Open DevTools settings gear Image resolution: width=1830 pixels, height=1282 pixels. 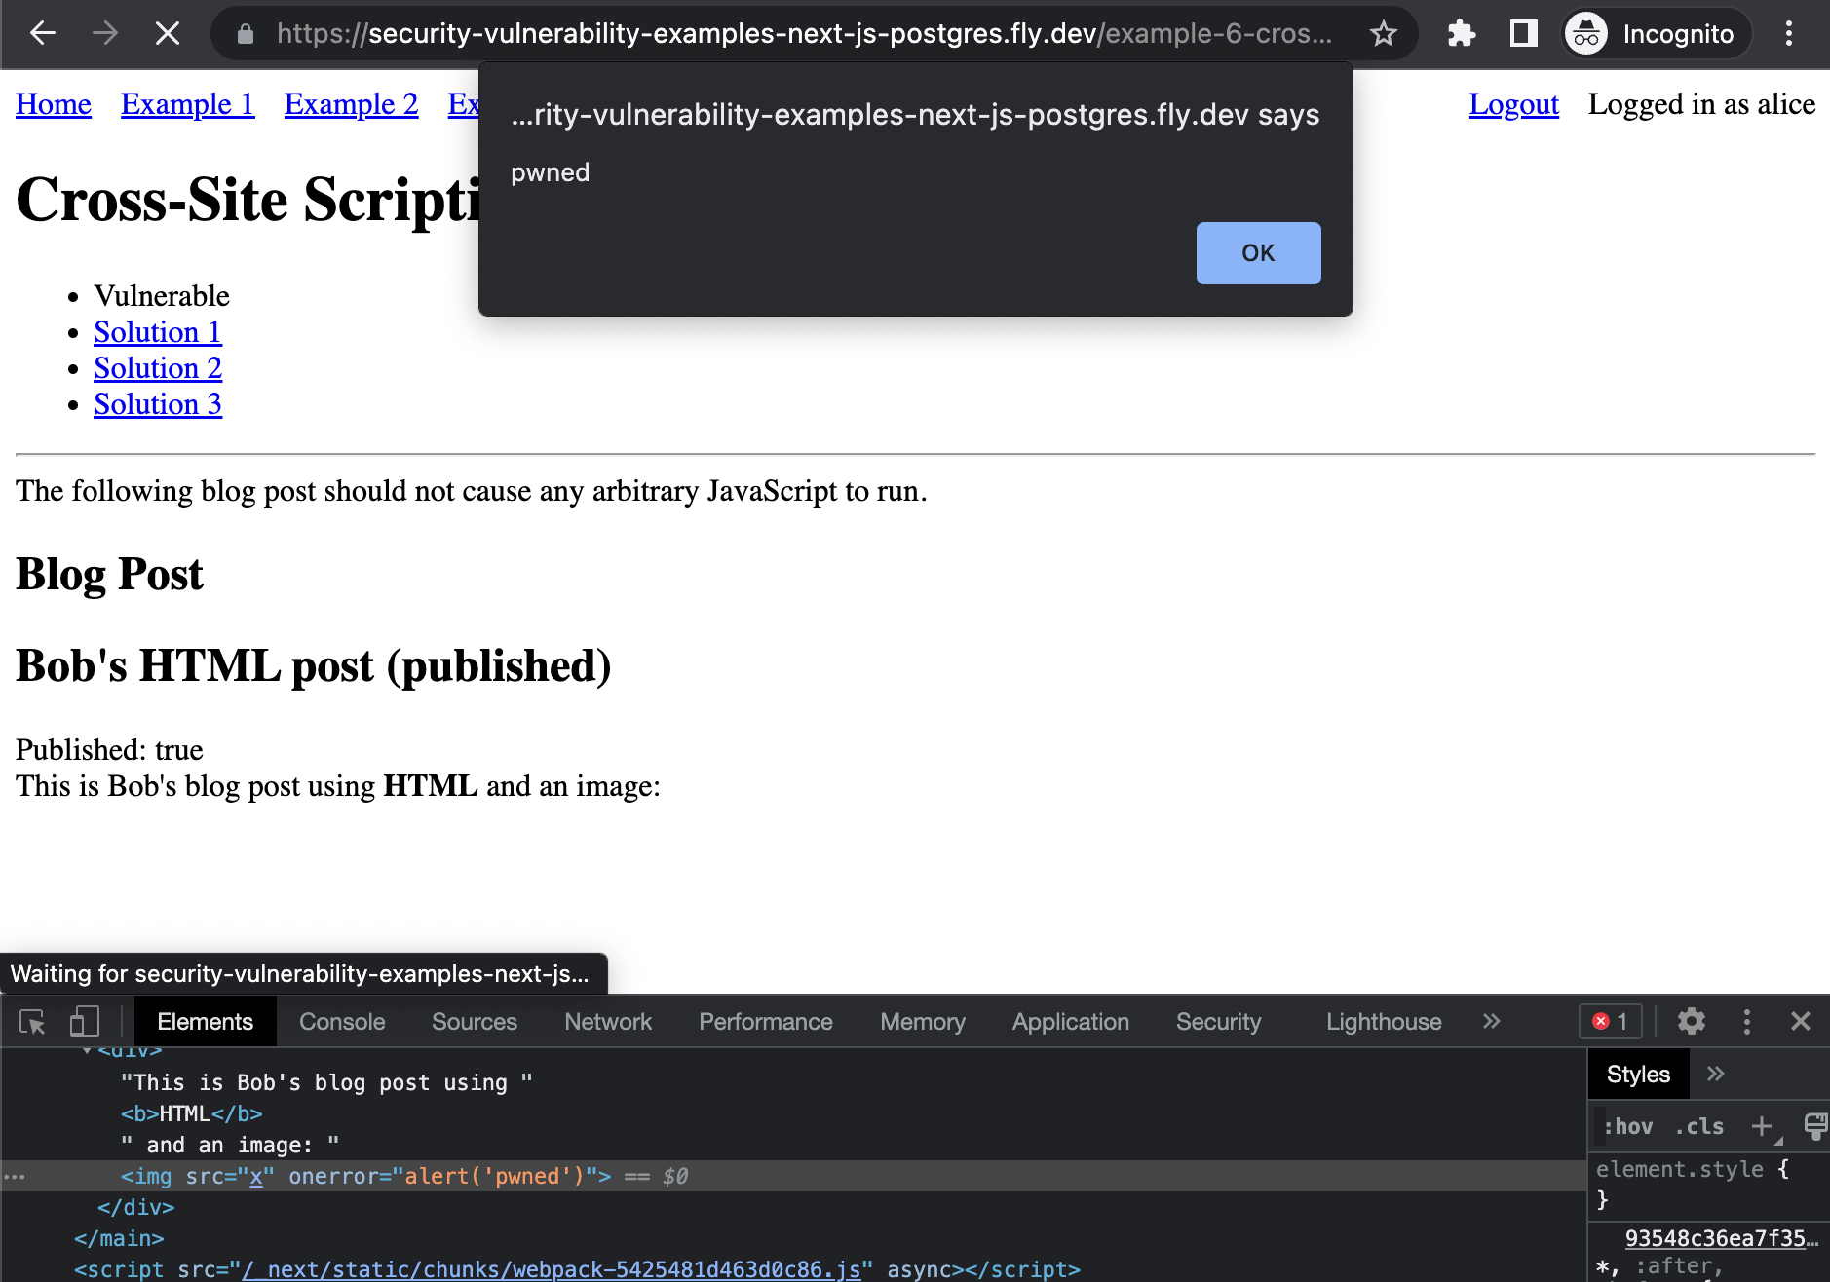click(1691, 1022)
